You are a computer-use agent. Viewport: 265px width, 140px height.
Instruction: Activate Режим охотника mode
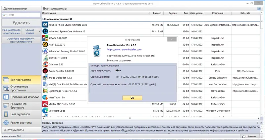[21, 122]
